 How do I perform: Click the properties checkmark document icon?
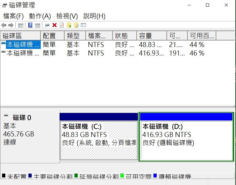(x=62, y=25)
